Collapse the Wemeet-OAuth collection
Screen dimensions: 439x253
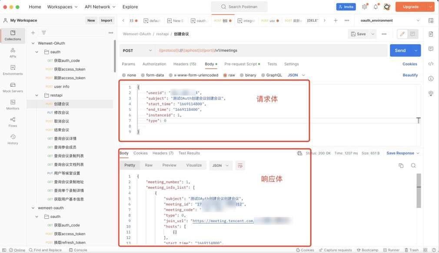click(x=33, y=43)
